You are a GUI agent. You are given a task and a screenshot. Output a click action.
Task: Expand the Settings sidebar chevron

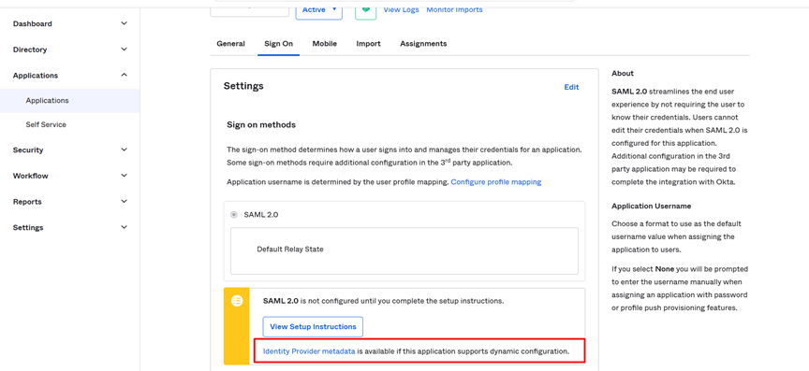click(124, 227)
